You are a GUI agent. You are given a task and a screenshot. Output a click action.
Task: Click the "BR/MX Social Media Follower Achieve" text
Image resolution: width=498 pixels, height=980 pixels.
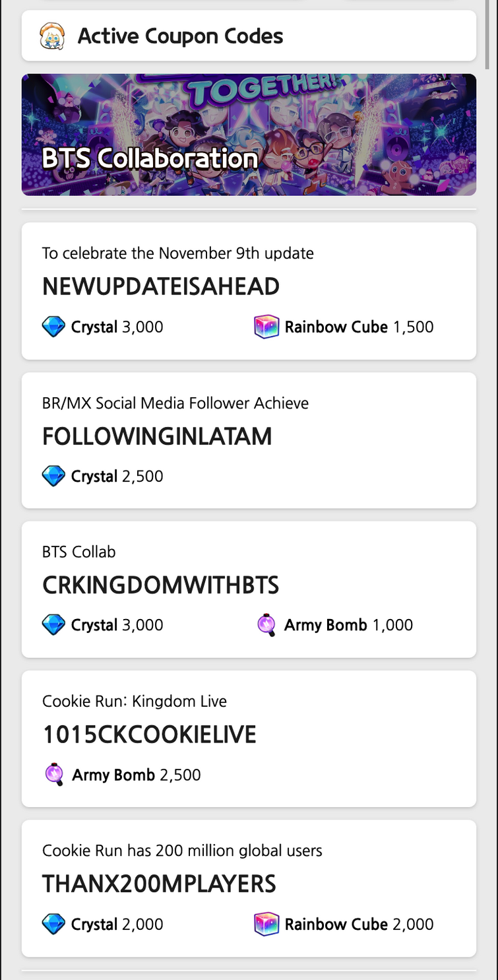175,403
